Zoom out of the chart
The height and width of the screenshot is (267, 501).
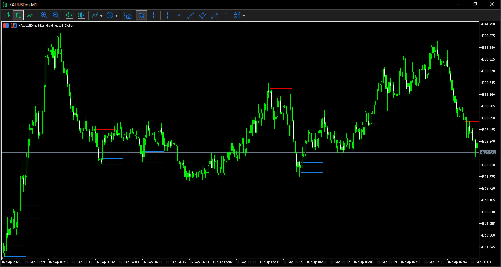pos(56,15)
